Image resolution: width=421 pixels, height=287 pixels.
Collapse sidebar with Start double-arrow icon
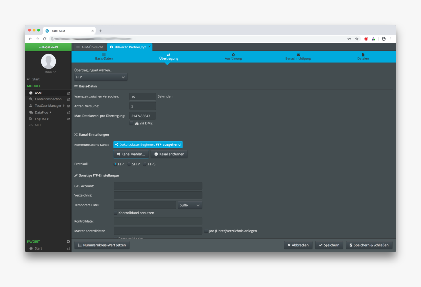pos(28,79)
